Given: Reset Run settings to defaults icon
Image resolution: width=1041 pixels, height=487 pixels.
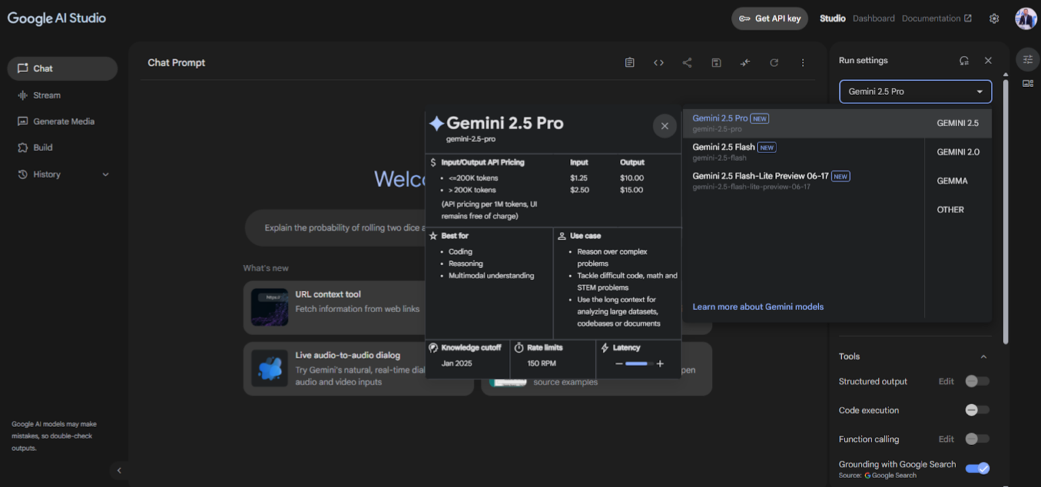Looking at the screenshot, I should (964, 61).
